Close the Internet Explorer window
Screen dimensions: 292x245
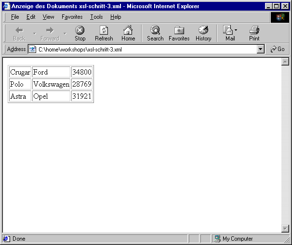click(285, 6)
